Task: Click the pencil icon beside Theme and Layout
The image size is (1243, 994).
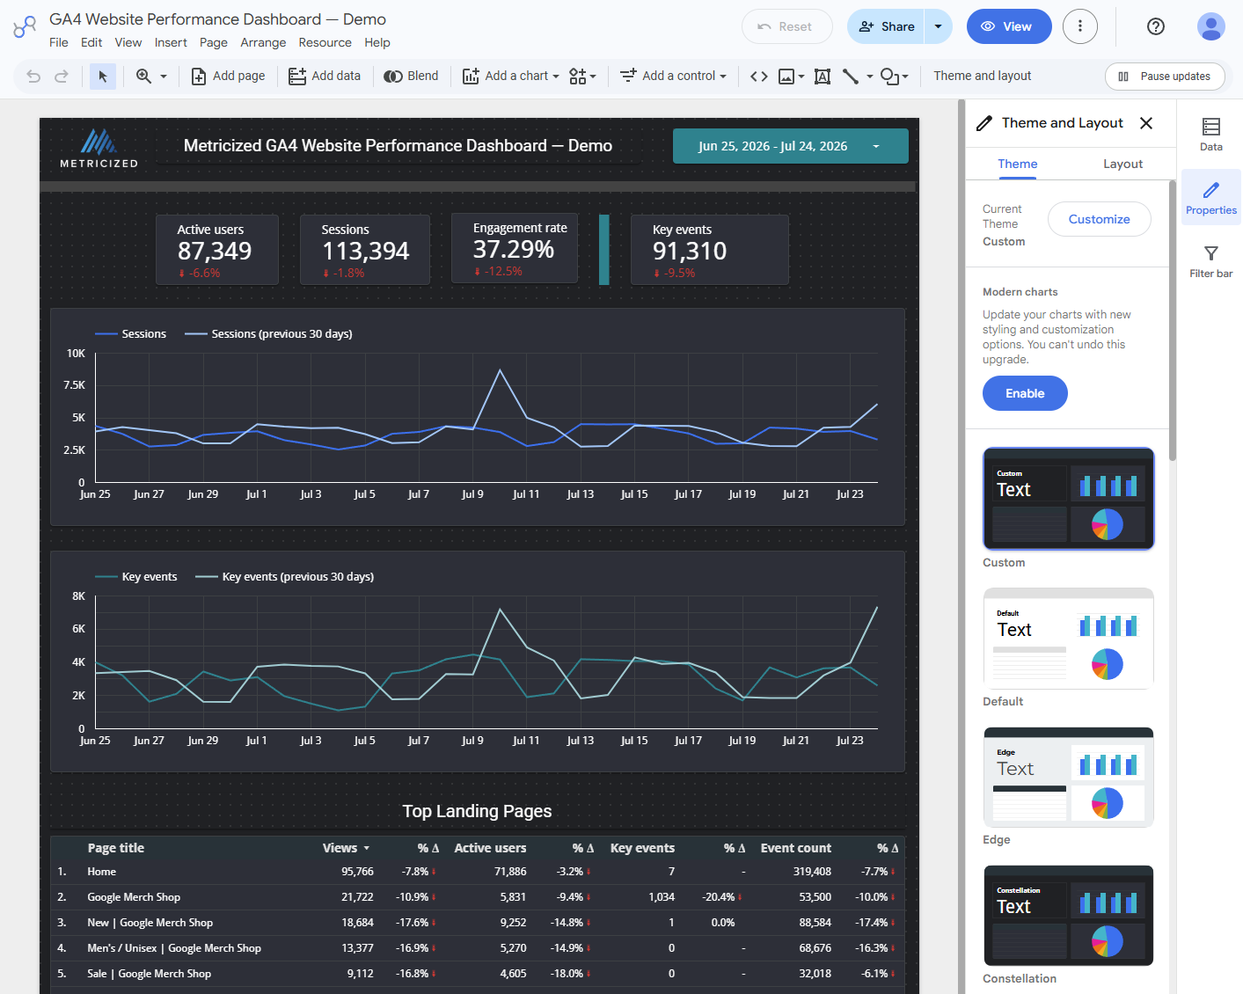Action: (x=984, y=123)
